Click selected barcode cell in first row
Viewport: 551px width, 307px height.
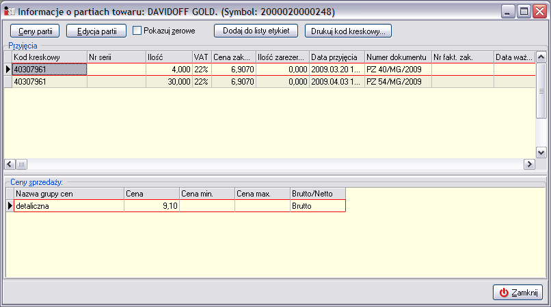click(49, 70)
